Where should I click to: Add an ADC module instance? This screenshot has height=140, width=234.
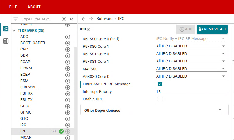point(67,37)
